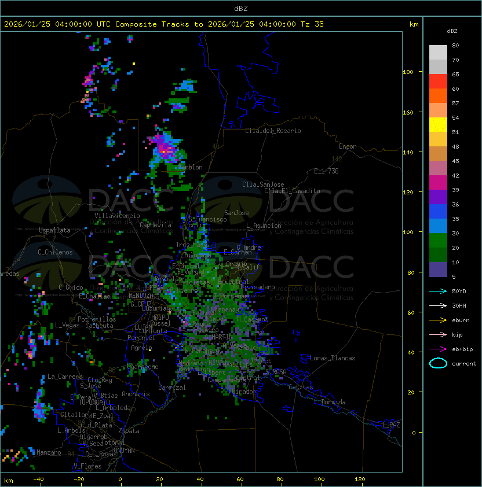Click the '30HM' legend label

pyautogui.click(x=459, y=305)
